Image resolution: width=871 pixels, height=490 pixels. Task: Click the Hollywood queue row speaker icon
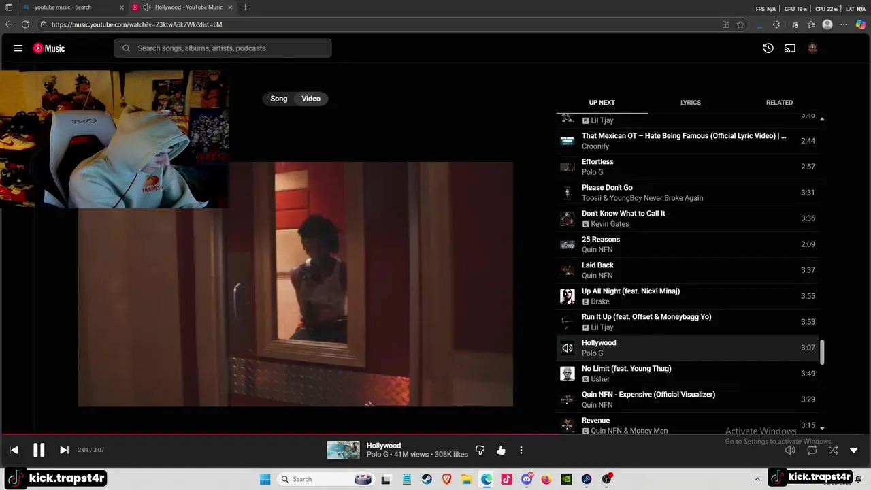[567, 348]
